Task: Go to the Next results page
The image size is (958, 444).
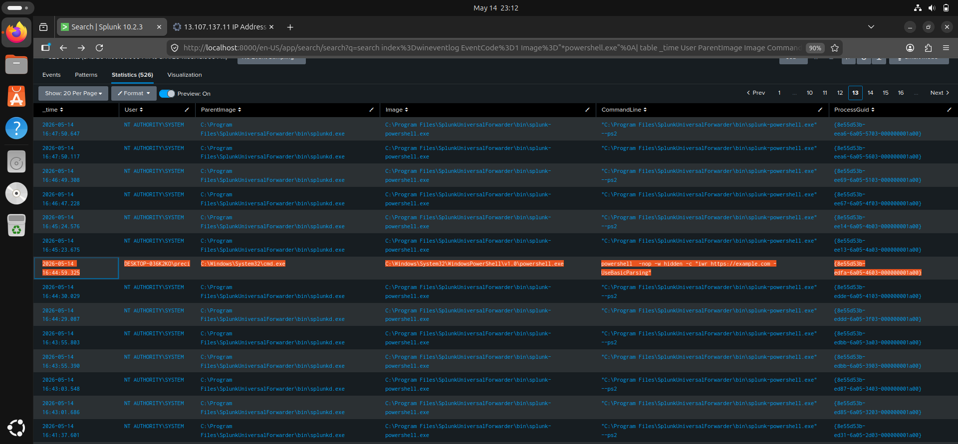Action: click(x=940, y=93)
